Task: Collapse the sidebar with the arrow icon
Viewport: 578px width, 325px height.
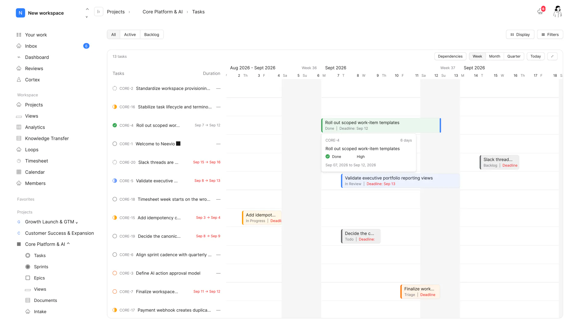Action: 99,12
